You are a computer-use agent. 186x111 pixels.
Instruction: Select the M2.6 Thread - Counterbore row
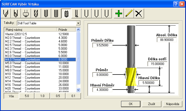point(40,52)
